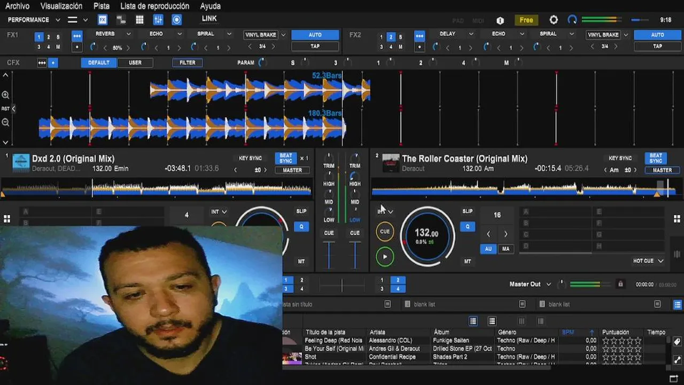
Task: Play deck 2 with the green play button
Action: (385, 257)
